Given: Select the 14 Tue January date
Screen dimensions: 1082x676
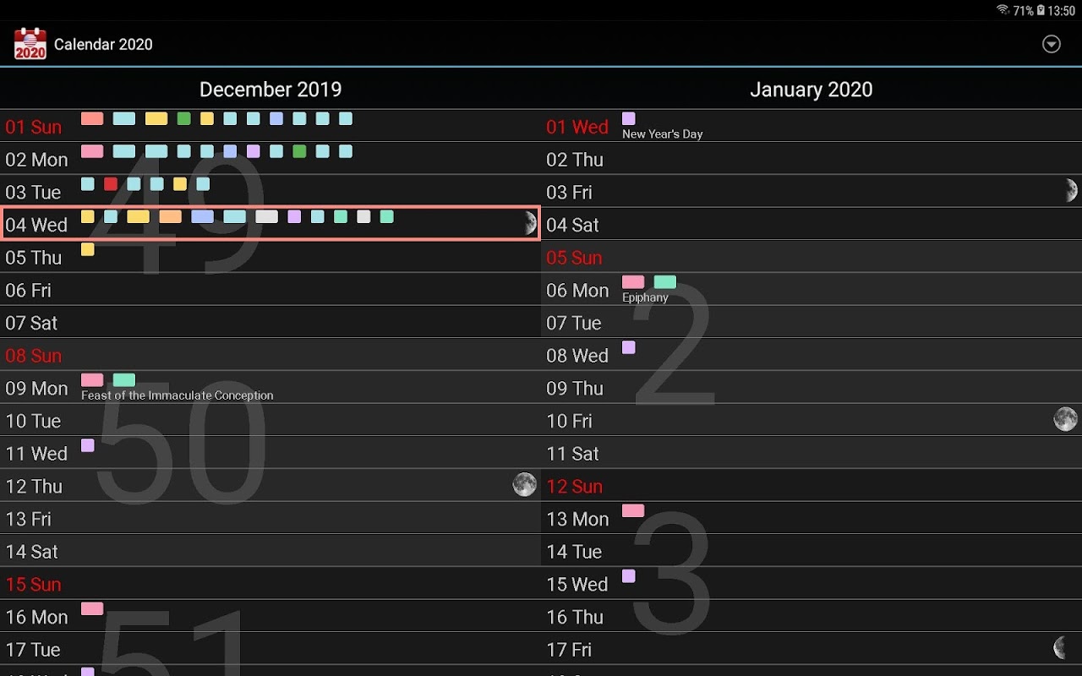Looking at the screenshot, I should 574,552.
